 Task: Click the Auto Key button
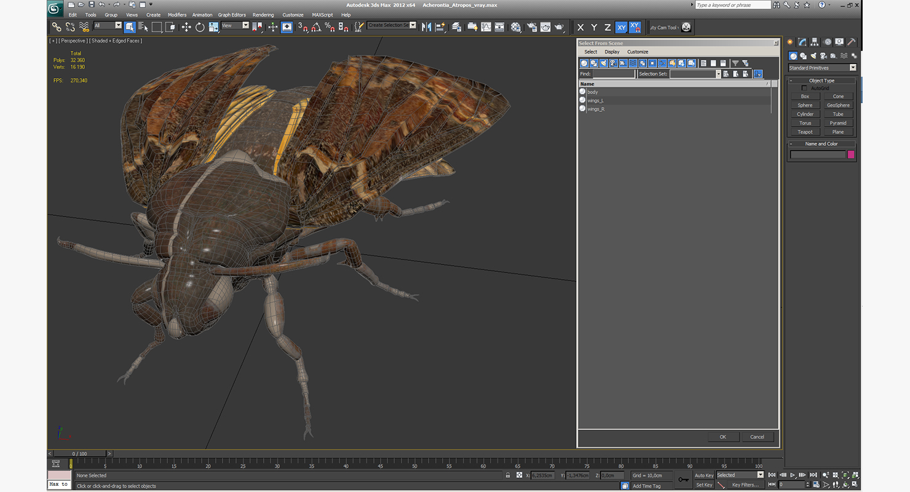(x=704, y=475)
